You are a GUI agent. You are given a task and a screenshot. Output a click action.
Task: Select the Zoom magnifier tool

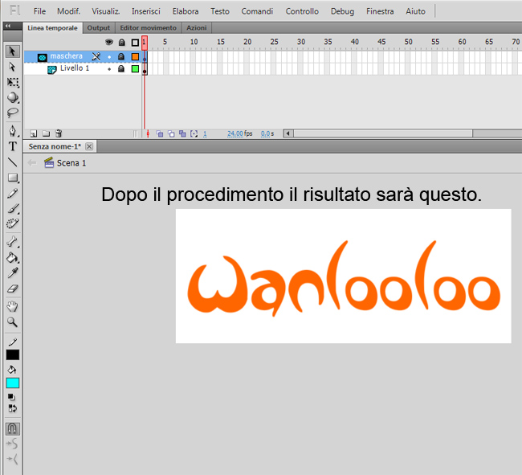pyautogui.click(x=13, y=322)
